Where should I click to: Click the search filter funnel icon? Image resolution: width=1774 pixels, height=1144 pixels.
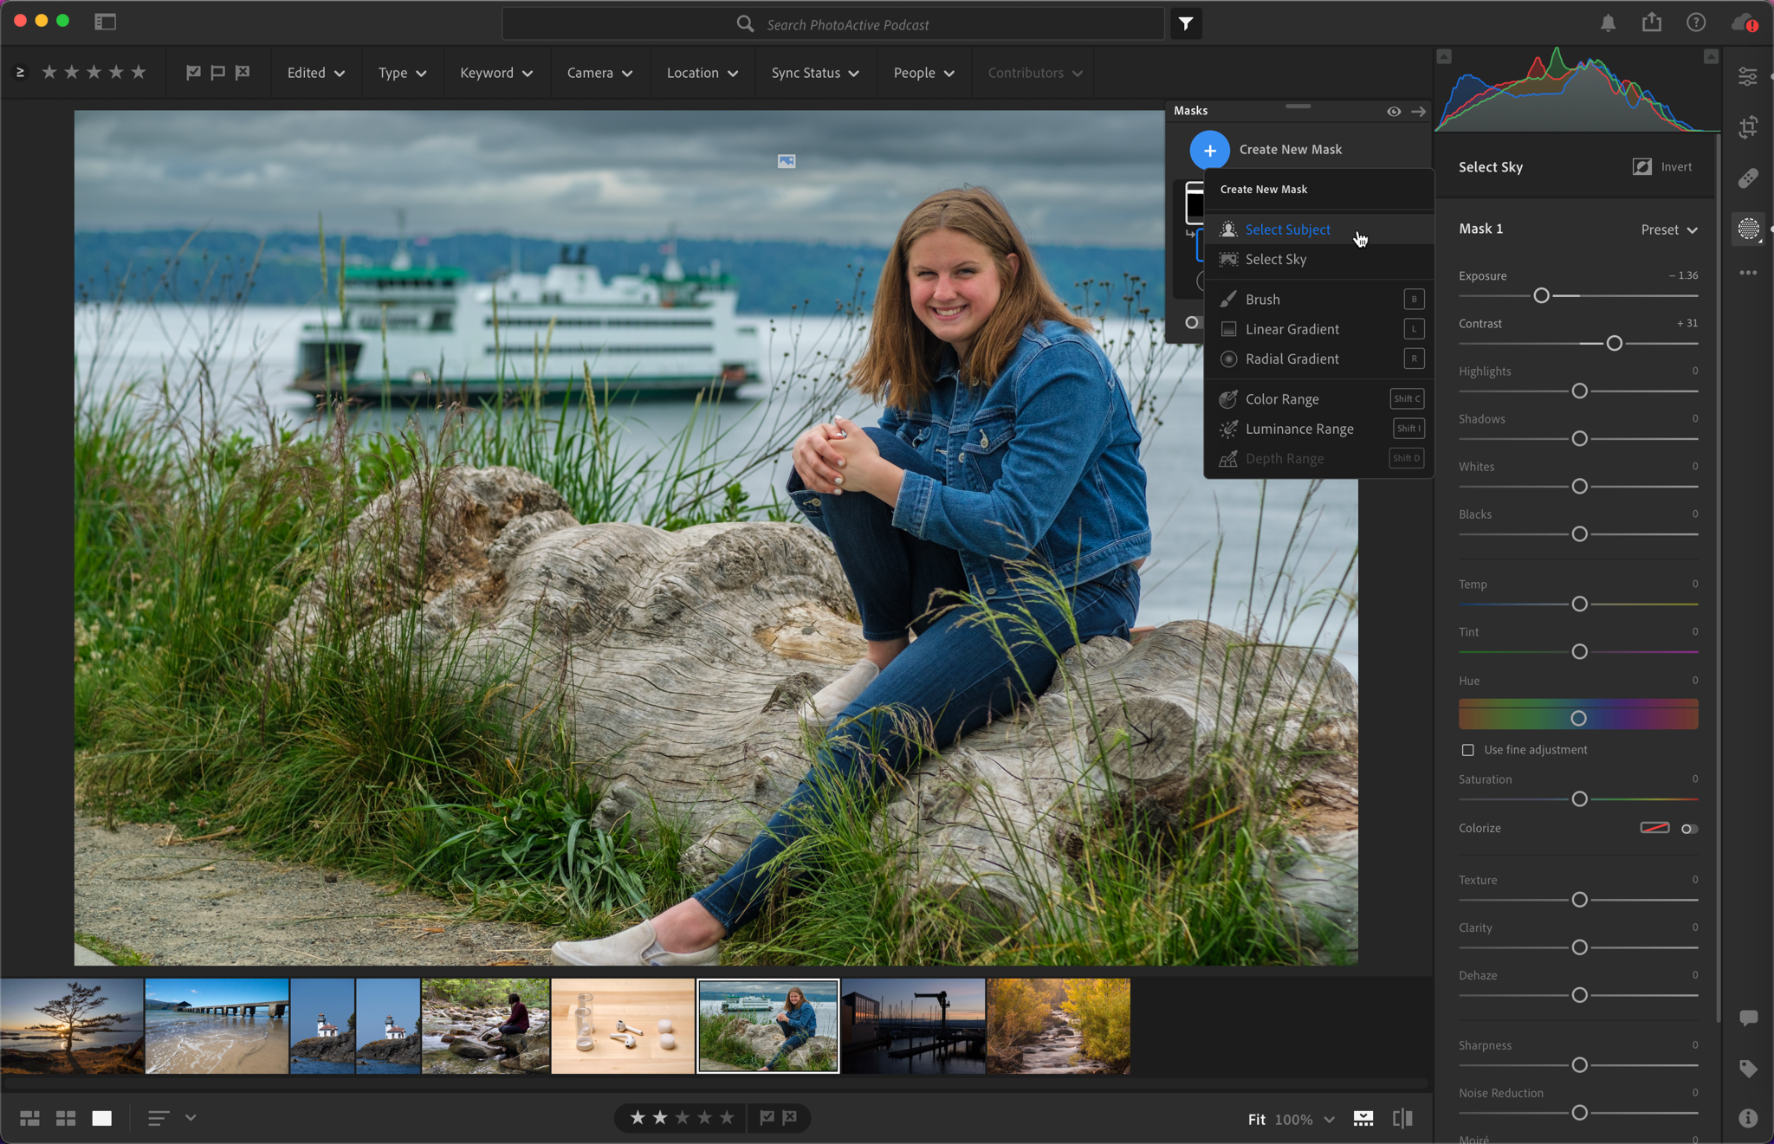(1186, 24)
